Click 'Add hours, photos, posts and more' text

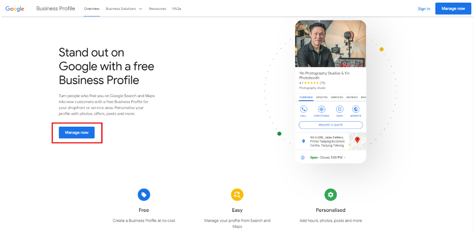[x=331, y=221]
